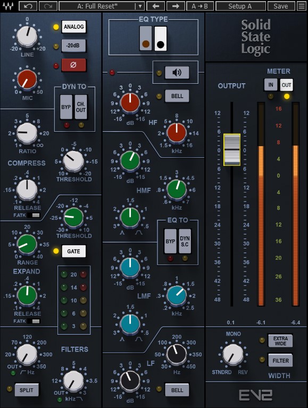
Task: Click the speaker monitor icon button
Action: click(x=177, y=73)
